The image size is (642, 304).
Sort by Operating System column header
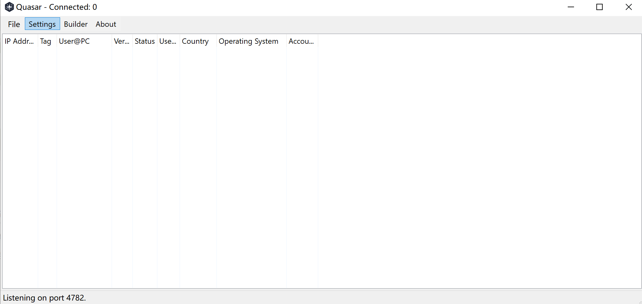(251, 41)
